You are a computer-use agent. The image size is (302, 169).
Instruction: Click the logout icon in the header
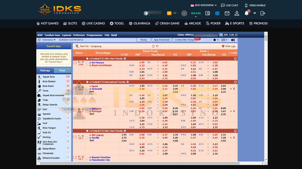[x=262, y=13]
